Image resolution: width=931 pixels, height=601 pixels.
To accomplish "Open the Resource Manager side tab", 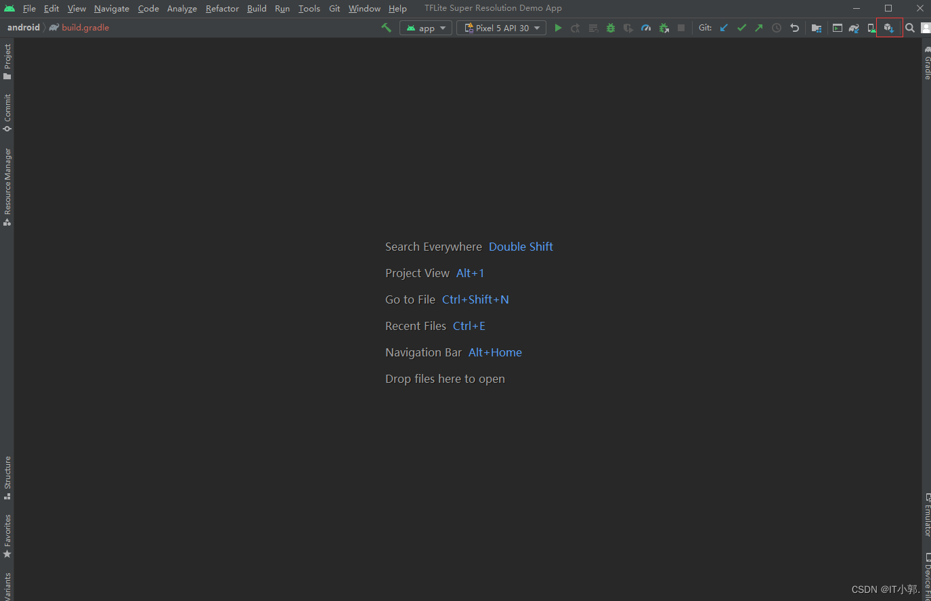I will [x=7, y=186].
